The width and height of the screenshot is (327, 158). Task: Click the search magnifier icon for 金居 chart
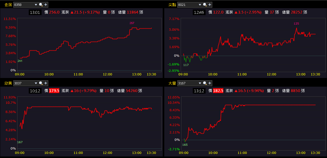click(x=41, y=5)
